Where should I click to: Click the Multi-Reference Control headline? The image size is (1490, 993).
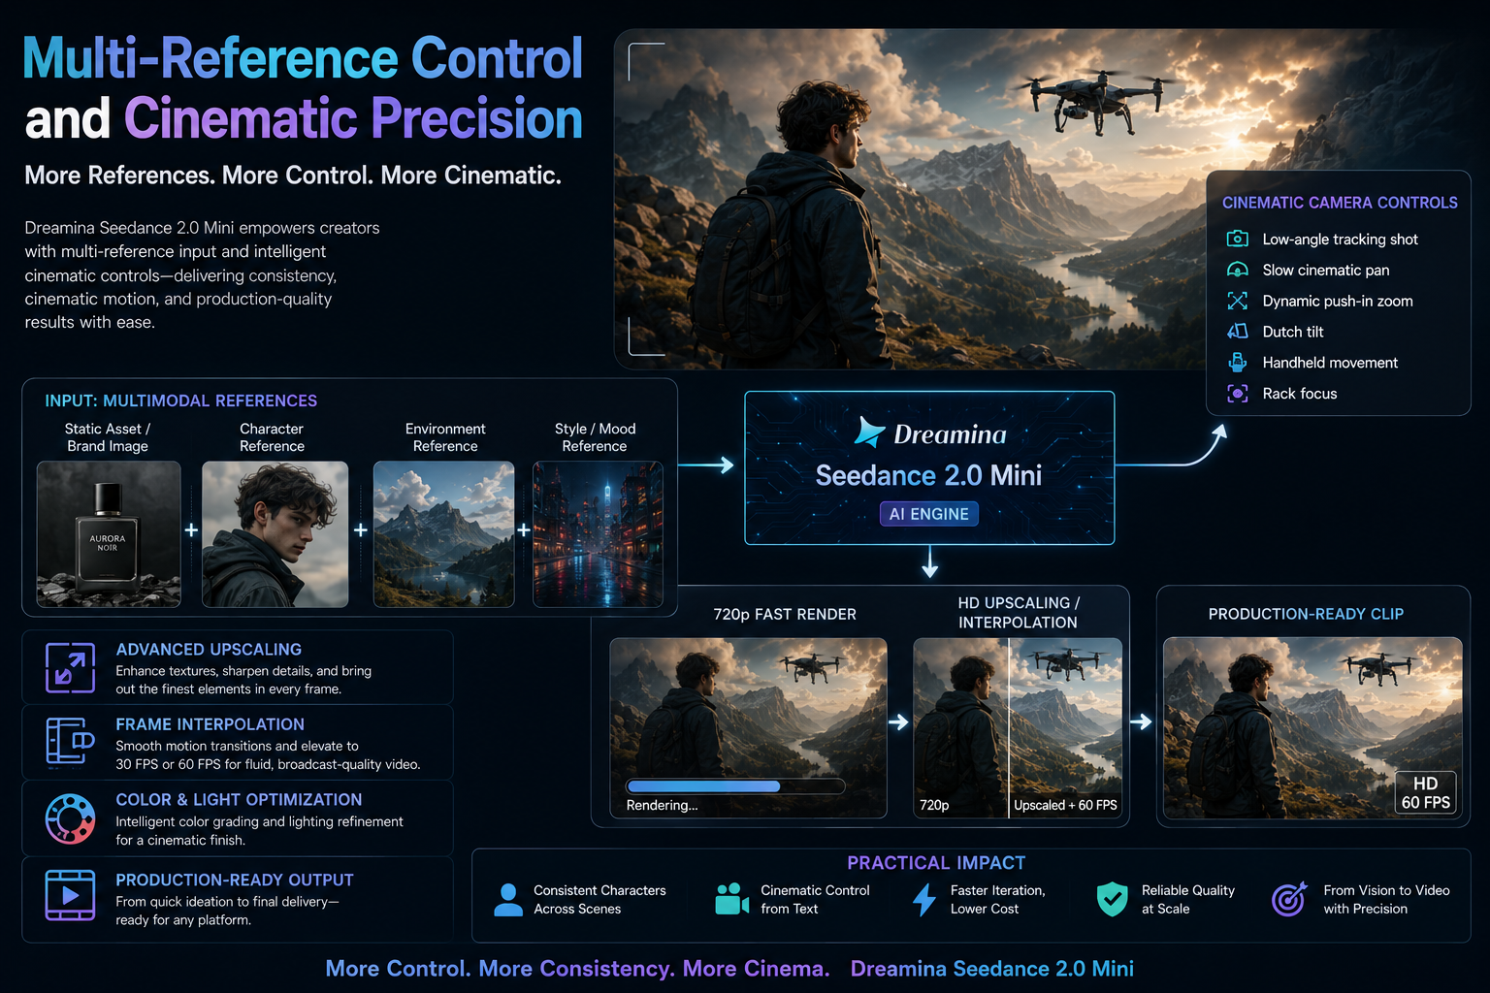point(303,58)
